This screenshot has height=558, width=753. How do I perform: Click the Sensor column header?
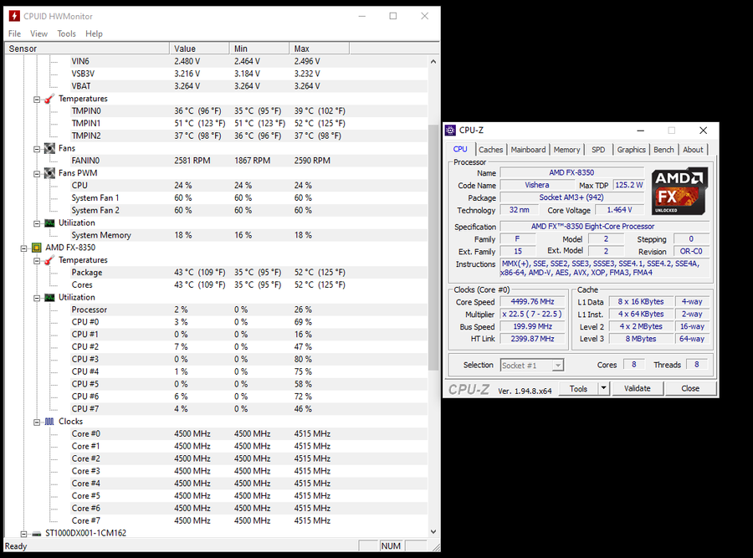pos(87,49)
